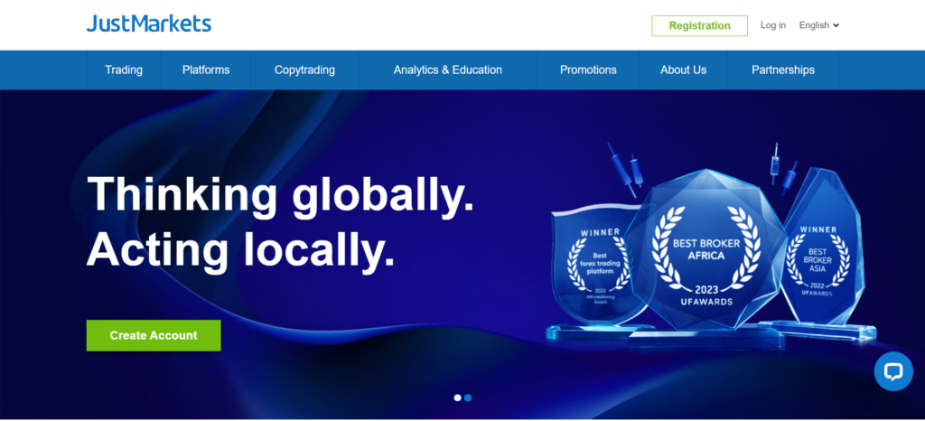Open the English language dropdown
Screen dimensions: 925x421
coord(818,25)
